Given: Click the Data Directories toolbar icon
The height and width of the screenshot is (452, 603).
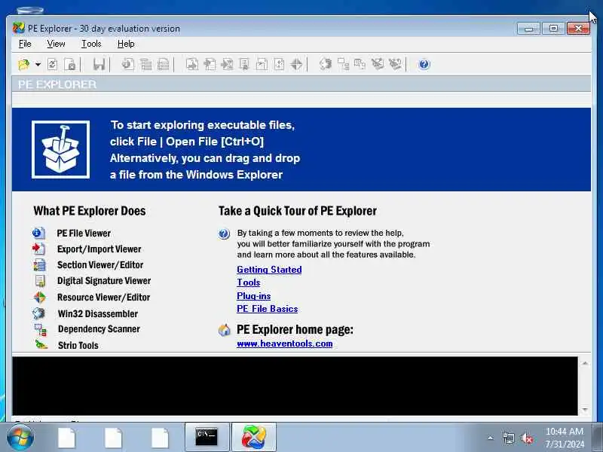Looking at the screenshot, I should (x=145, y=64).
